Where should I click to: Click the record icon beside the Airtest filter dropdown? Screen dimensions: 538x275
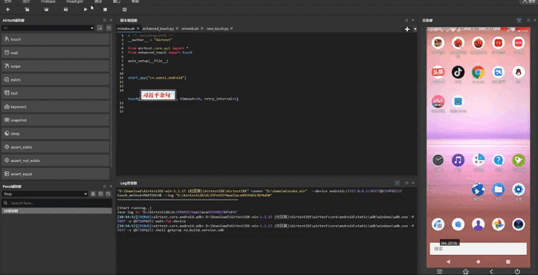(x=100, y=27)
